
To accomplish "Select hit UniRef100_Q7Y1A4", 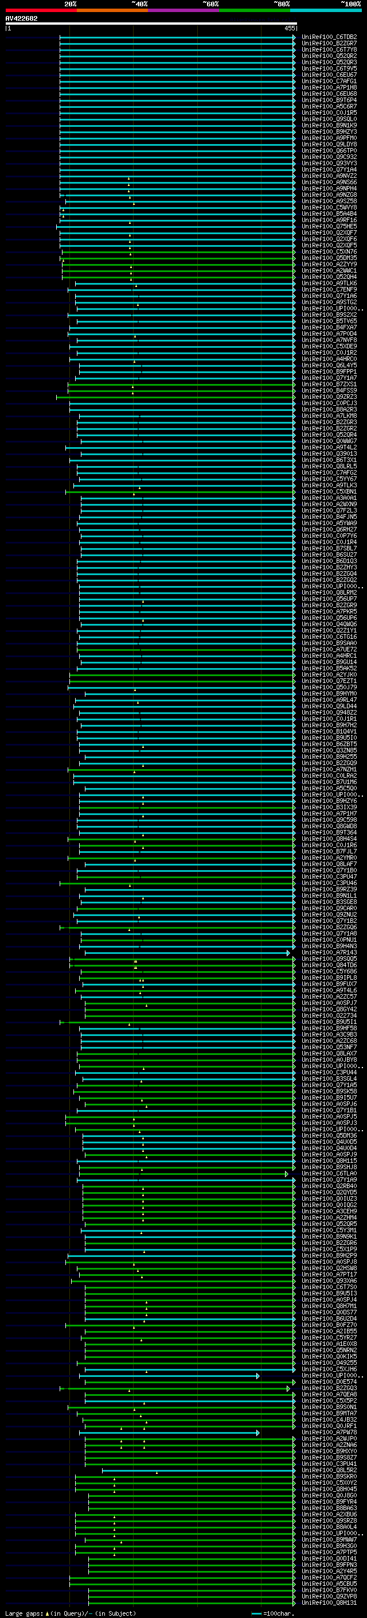I will coord(329,169).
